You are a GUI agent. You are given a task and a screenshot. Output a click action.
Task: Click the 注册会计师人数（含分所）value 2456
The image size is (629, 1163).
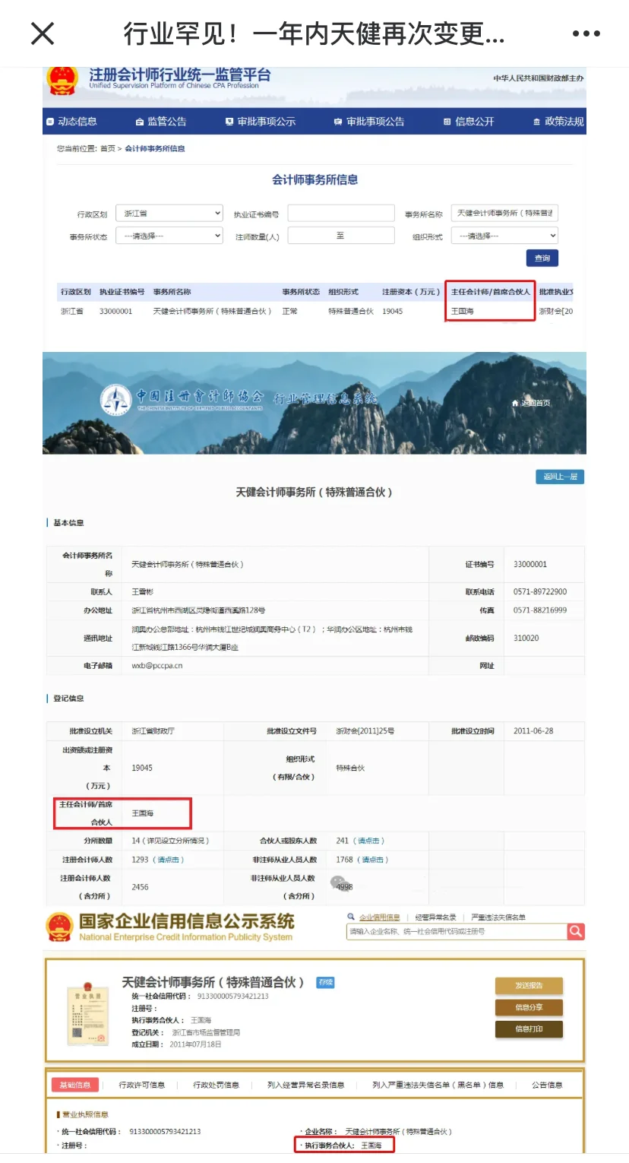140,887
